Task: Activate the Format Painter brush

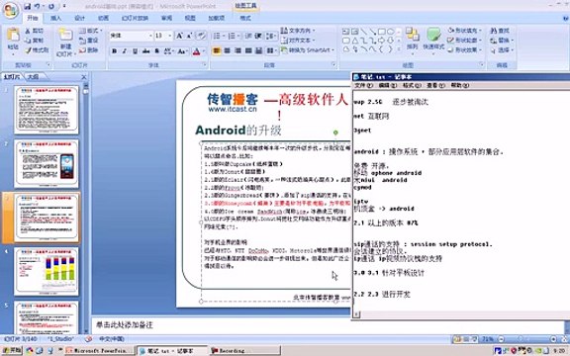Action: coord(37,49)
